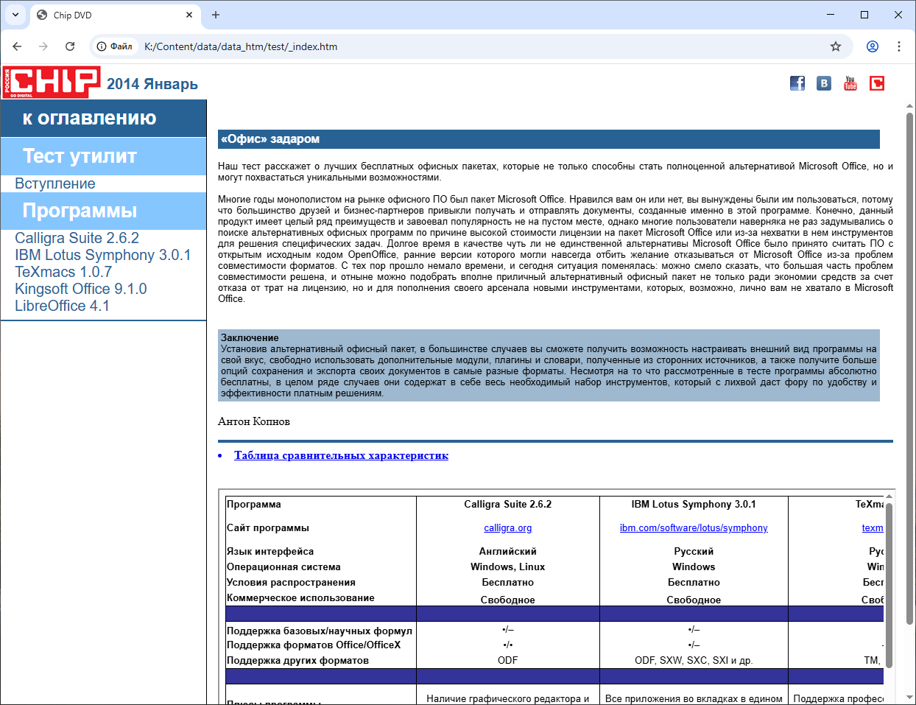Reload the page with refresh icon

point(70,46)
